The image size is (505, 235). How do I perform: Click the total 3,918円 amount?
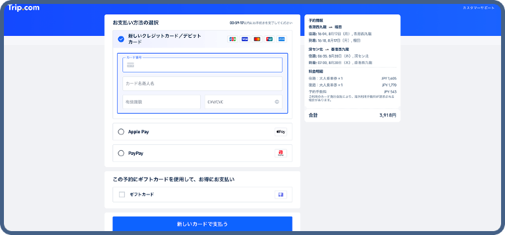[388, 115]
